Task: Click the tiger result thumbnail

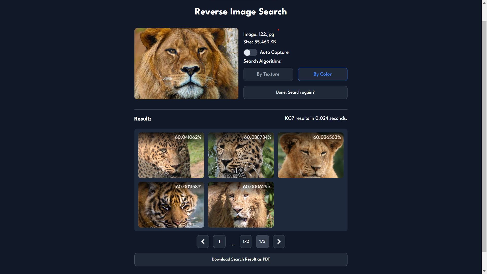Action: click(x=171, y=204)
